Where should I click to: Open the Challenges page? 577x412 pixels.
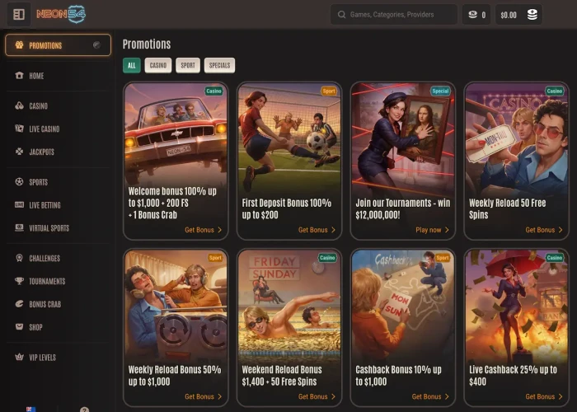point(45,259)
